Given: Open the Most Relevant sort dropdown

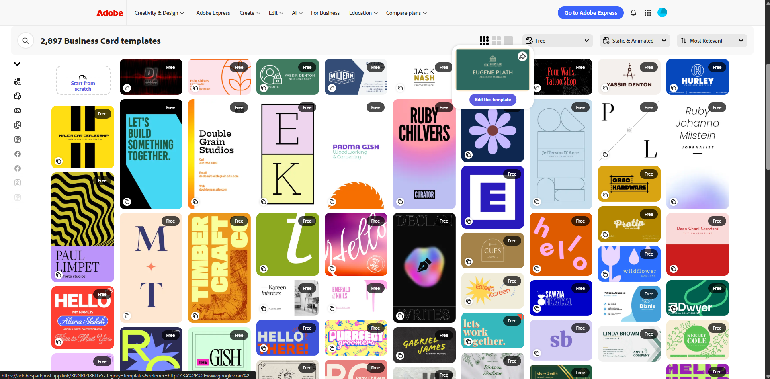Looking at the screenshot, I should click(x=712, y=41).
